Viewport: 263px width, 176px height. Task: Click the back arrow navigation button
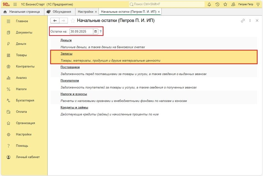click(x=55, y=21)
